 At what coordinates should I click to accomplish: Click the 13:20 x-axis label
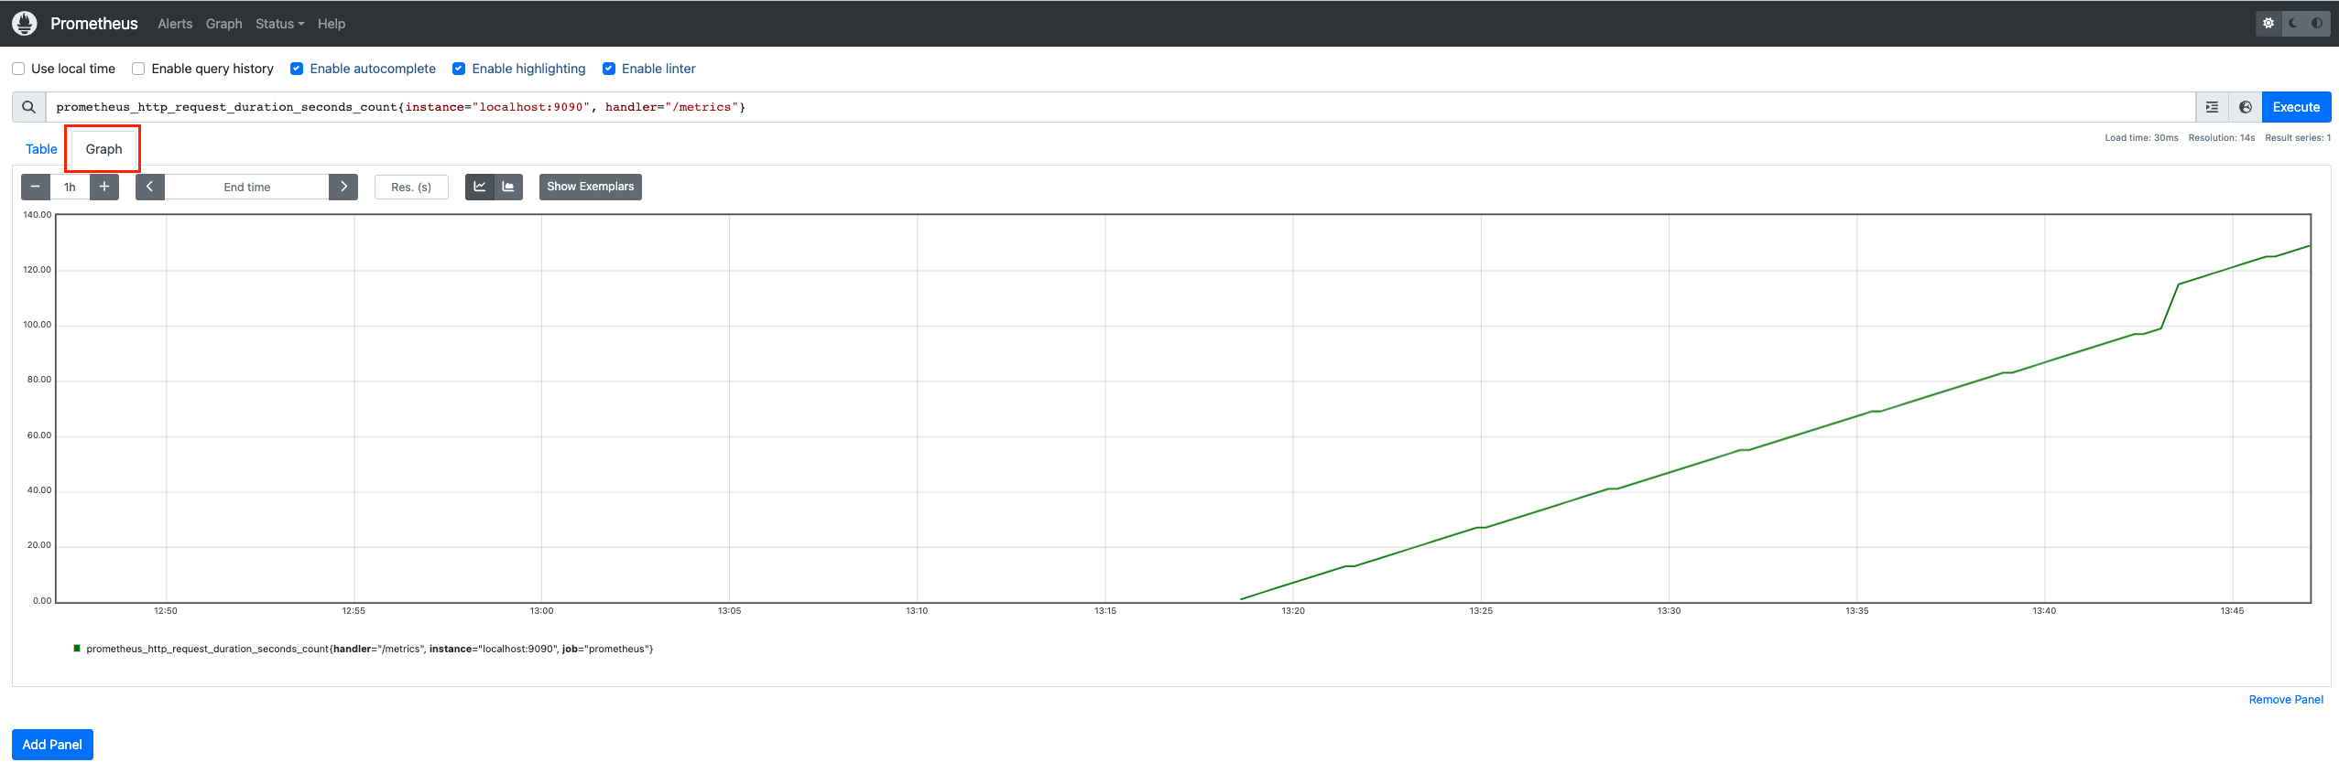1293,611
